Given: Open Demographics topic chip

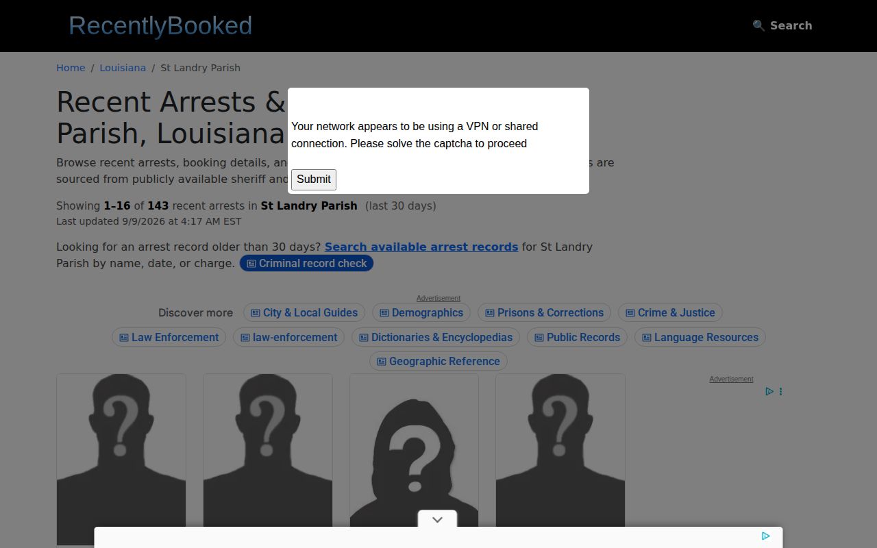Looking at the screenshot, I should point(421,313).
